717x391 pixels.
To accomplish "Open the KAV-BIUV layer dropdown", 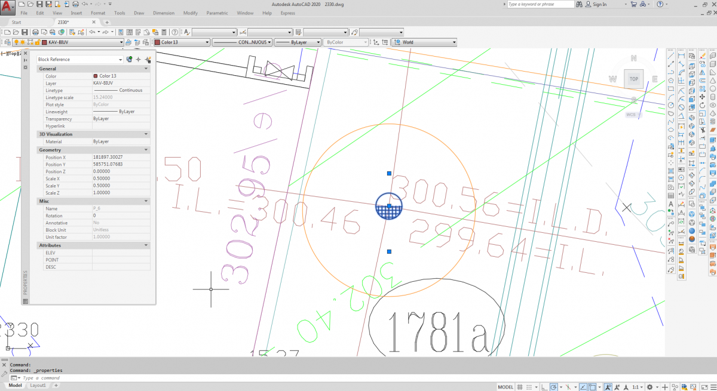I will pyautogui.click(x=121, y=42).
